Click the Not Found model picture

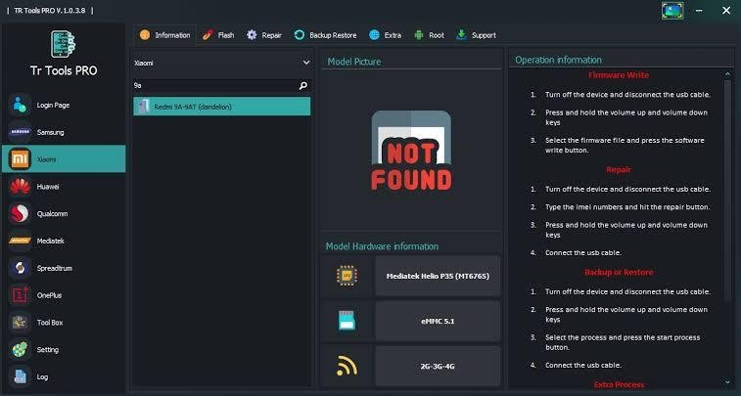pos(411,151)
